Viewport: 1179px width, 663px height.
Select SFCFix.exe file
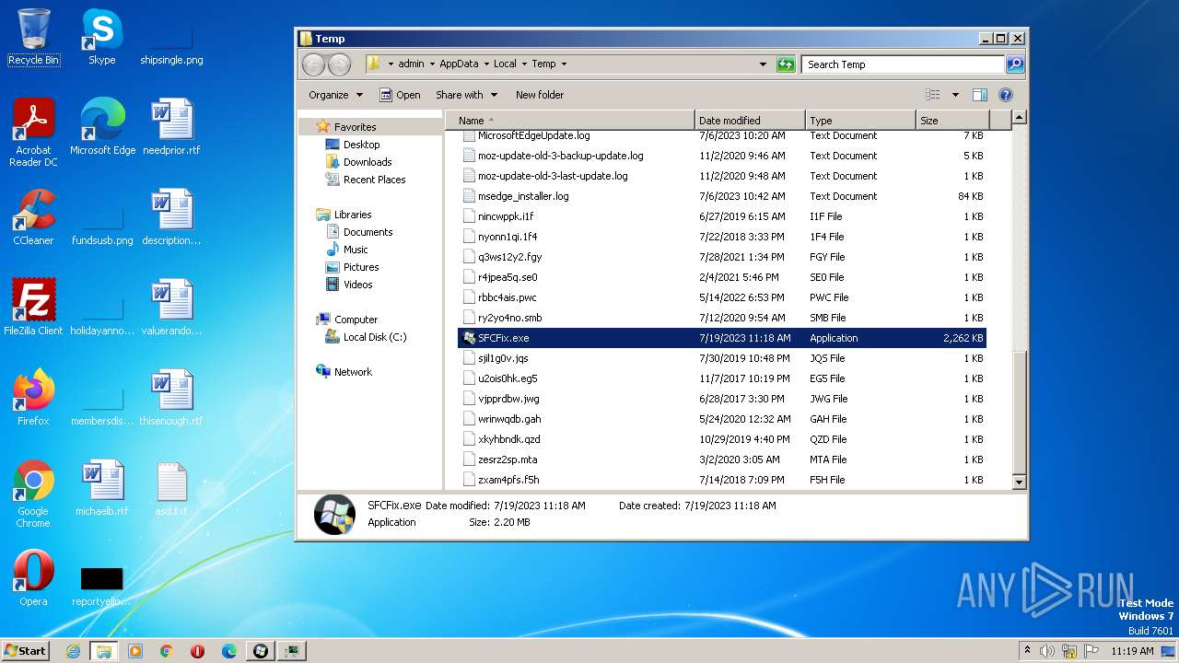[721, 338]
